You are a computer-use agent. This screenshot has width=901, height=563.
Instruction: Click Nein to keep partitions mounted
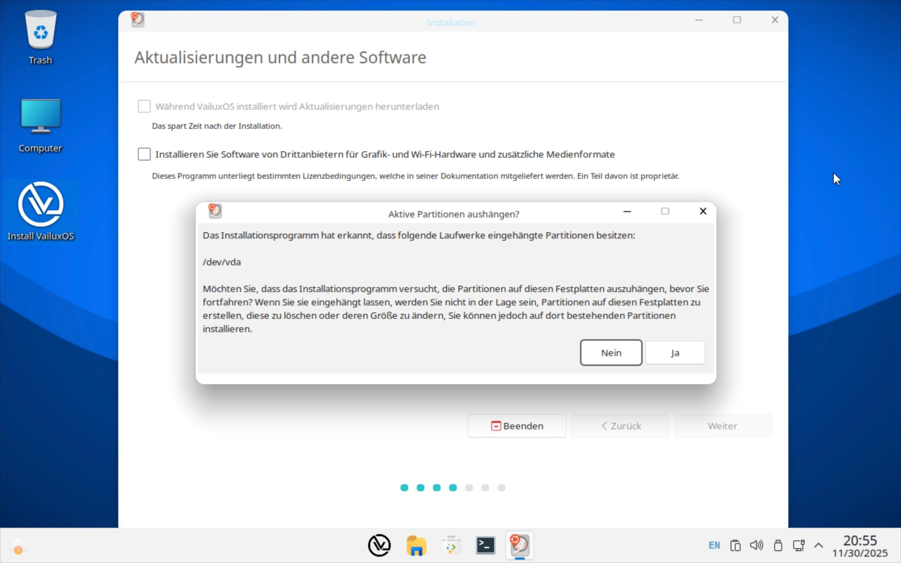(611, 353)
